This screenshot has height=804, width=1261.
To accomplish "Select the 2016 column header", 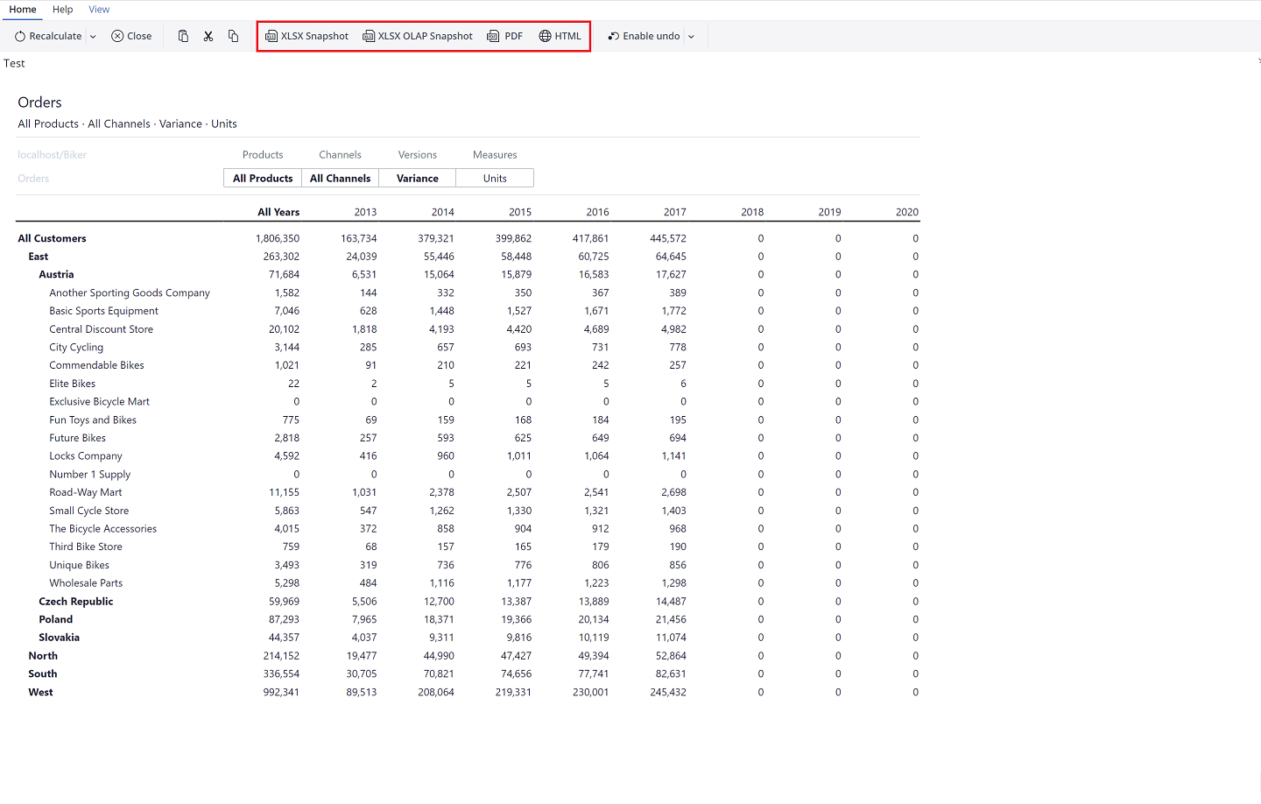I will coord(598,212).
